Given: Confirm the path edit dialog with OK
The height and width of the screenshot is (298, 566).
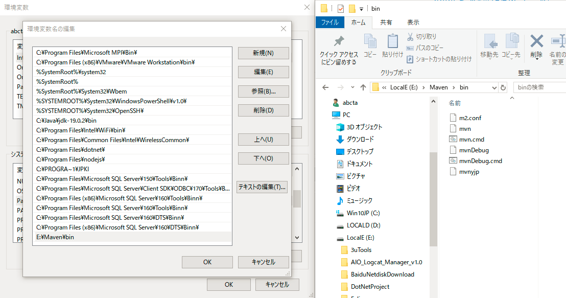Looking at the screenshot, I should tap(207, 262).
